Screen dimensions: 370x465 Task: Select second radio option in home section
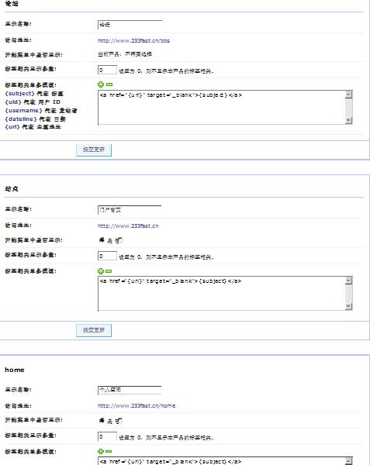(119, 421)
